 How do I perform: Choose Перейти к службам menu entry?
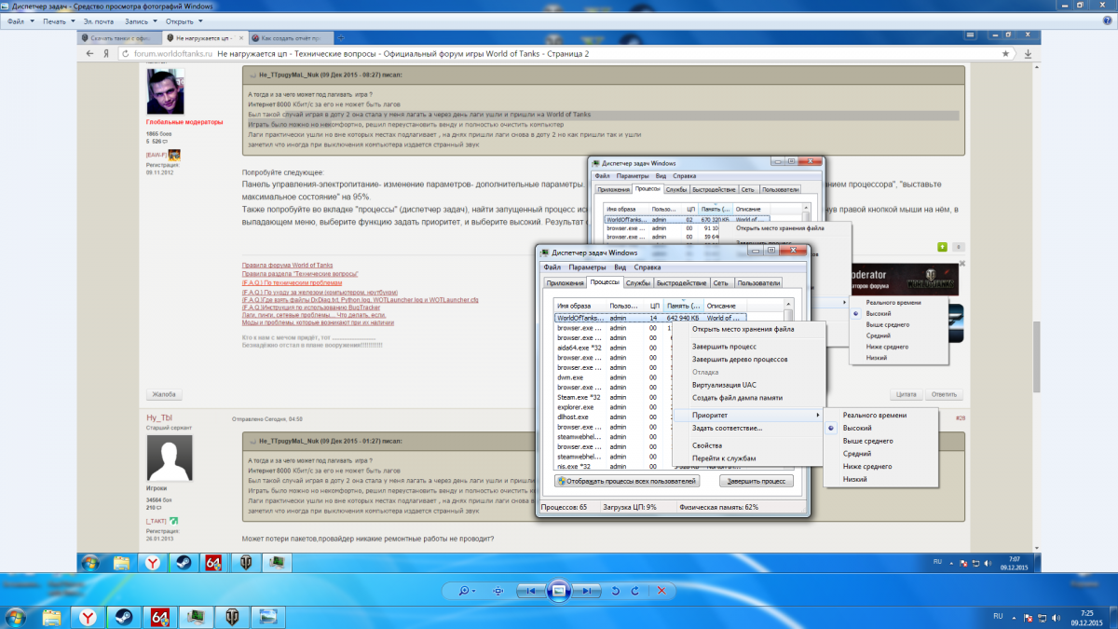click(724, 458)
